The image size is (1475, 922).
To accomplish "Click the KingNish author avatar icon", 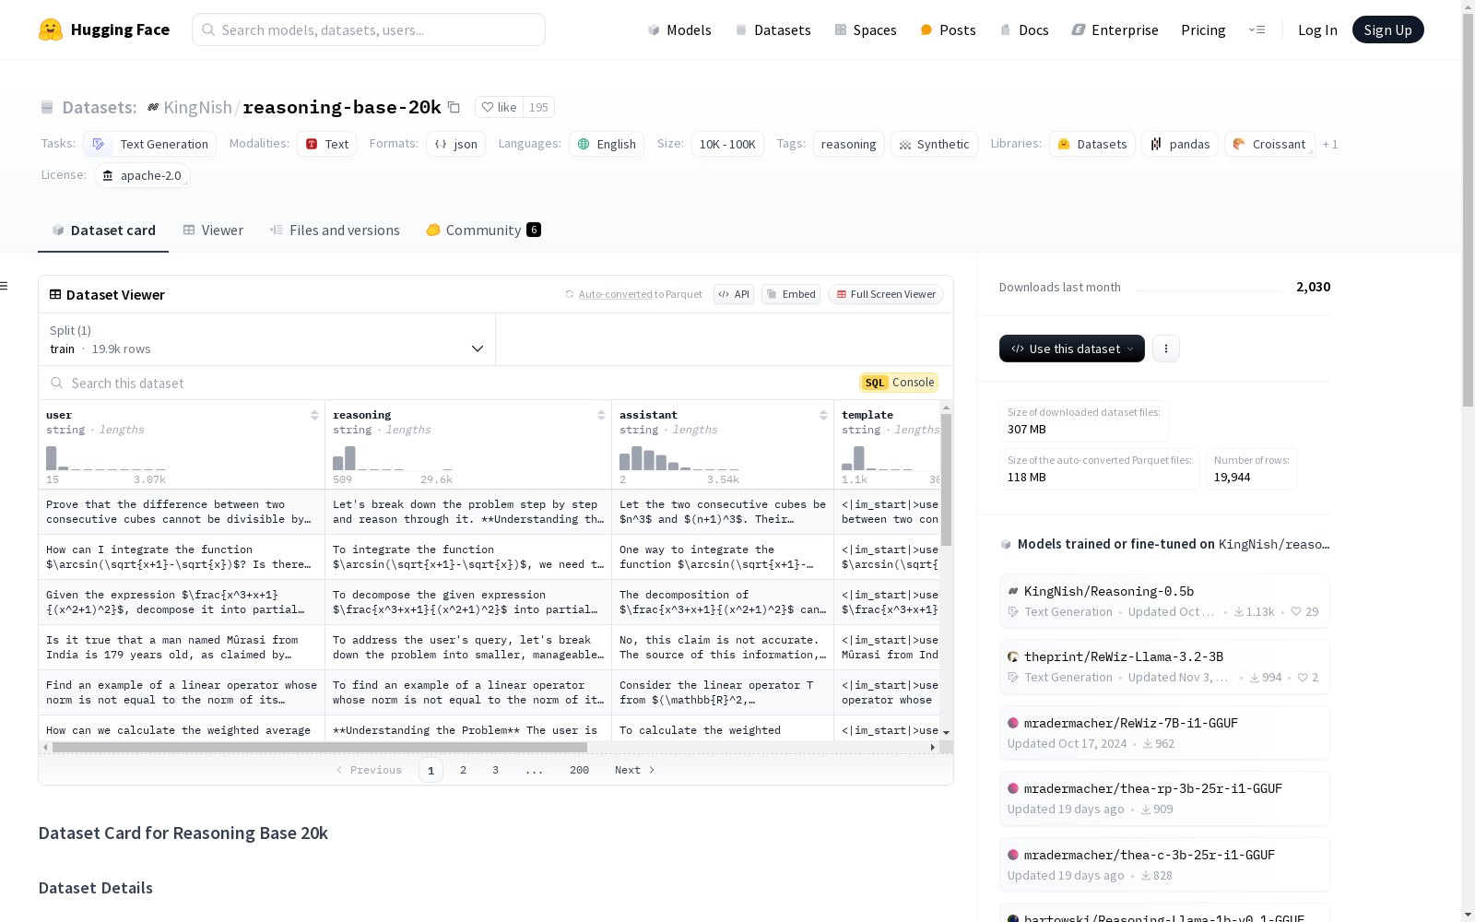I will (x=153, y=107).
